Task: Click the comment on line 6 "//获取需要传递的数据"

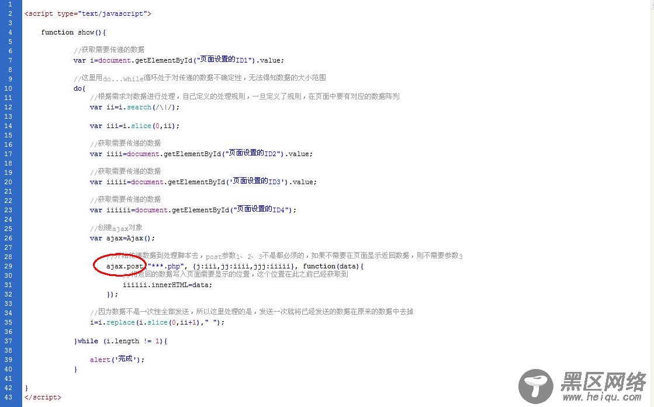Action: click(x=109, y=50)
